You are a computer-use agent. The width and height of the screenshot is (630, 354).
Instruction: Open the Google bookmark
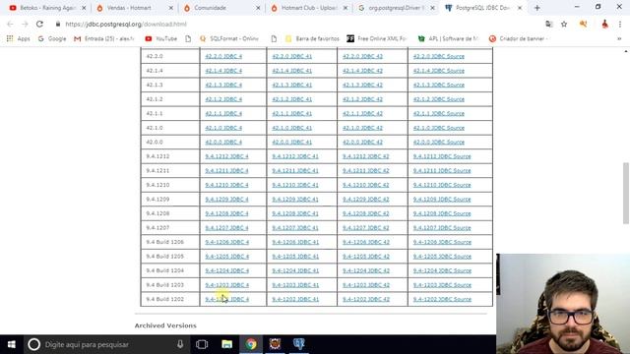(x=52, y=38)
